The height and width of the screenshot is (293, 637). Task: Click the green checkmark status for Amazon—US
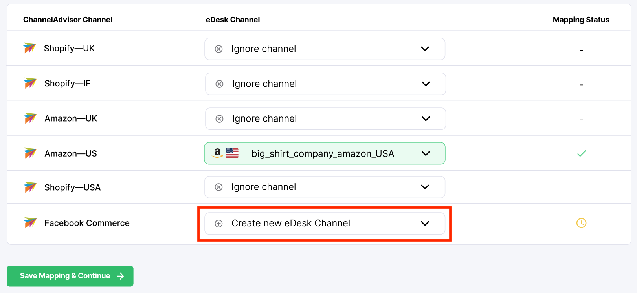582,153
